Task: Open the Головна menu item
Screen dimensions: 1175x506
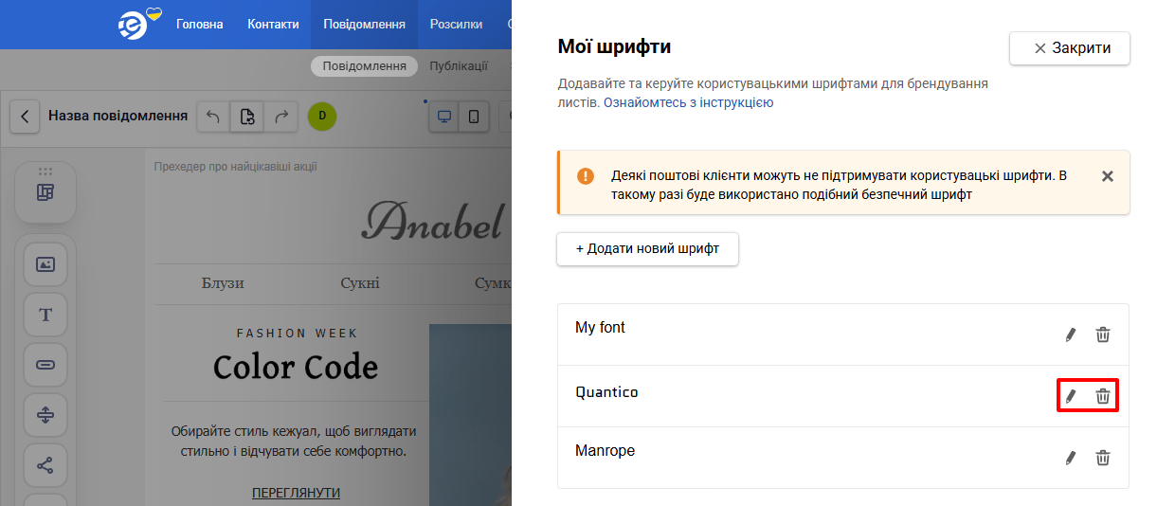Action: click(200, 25)
